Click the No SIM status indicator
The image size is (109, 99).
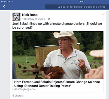coord(4,2)
